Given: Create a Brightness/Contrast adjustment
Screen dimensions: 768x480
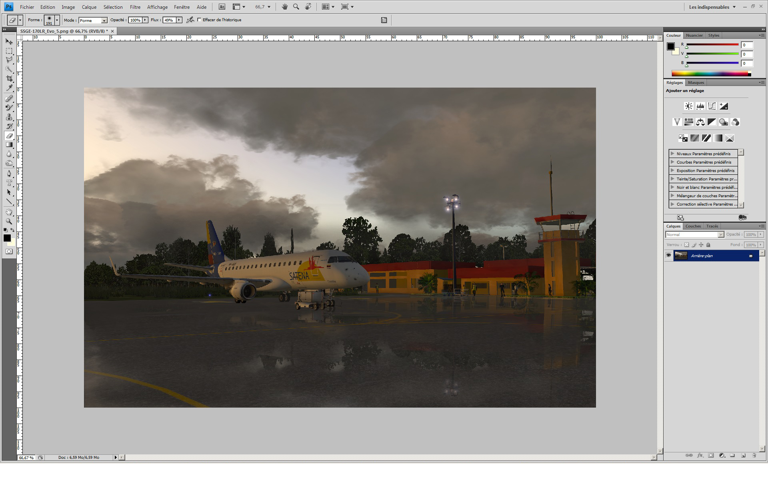Looking at the screenshot, I should (688, 106).
